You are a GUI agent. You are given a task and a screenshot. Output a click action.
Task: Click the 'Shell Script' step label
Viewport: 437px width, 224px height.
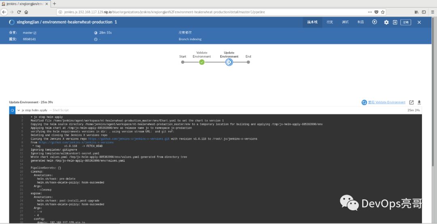[60, 110]
